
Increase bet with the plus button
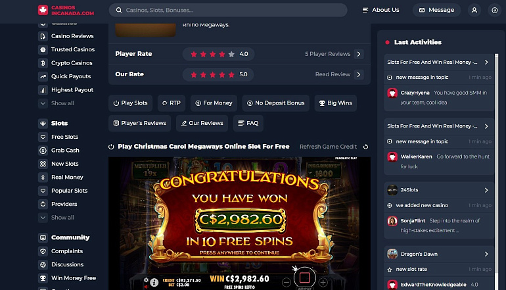click(323, 283)
